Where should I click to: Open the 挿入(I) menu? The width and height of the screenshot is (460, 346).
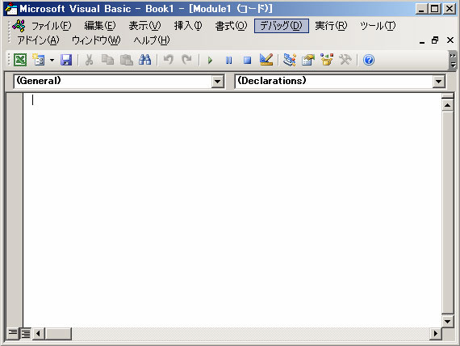pyautogui.click(x=188, y=26)
